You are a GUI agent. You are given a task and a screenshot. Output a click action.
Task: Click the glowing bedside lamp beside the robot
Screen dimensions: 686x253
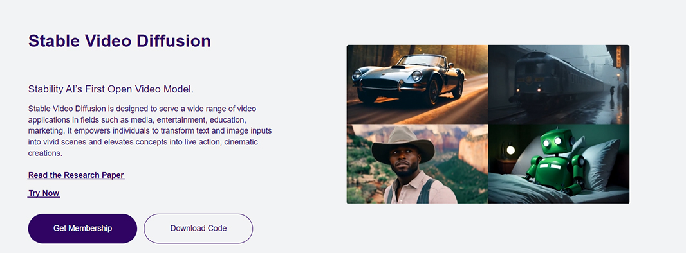pos(510,151)
